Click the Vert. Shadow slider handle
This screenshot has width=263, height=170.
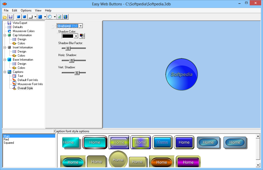click(77, 73)
